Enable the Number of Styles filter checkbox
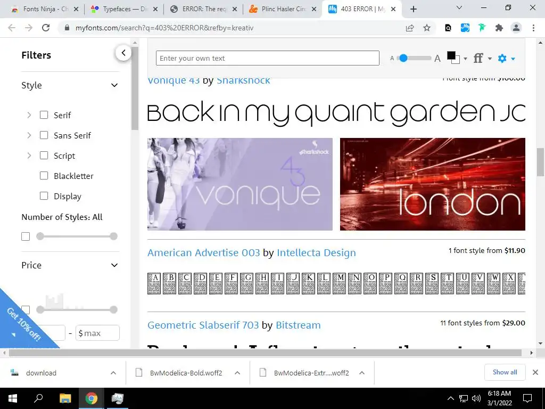545x409 pixels. (x=26, y=236)
